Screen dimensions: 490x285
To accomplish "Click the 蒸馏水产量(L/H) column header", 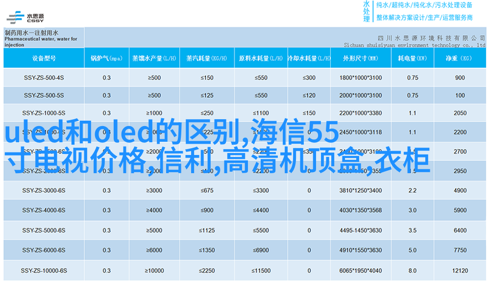I will (x=154, y=58).
